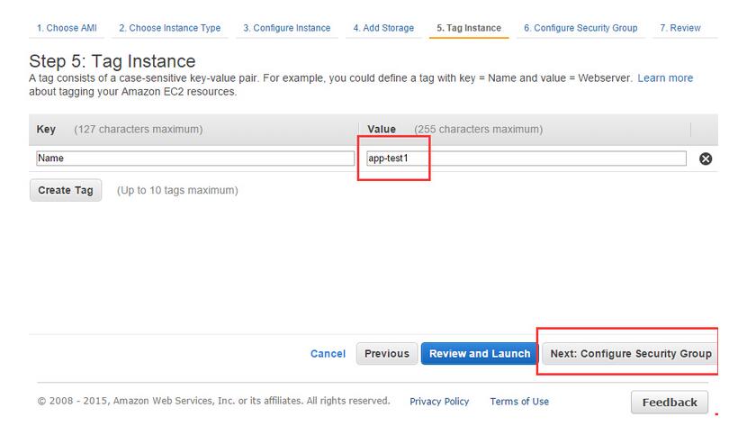747x435 pixels.
Task: Open the Add Storage step tab
Action: pyautogui.click(x=383, y=28)
